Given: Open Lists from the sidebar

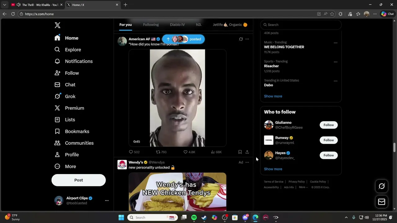Looking at the screenshot, I should click(65, 120).
